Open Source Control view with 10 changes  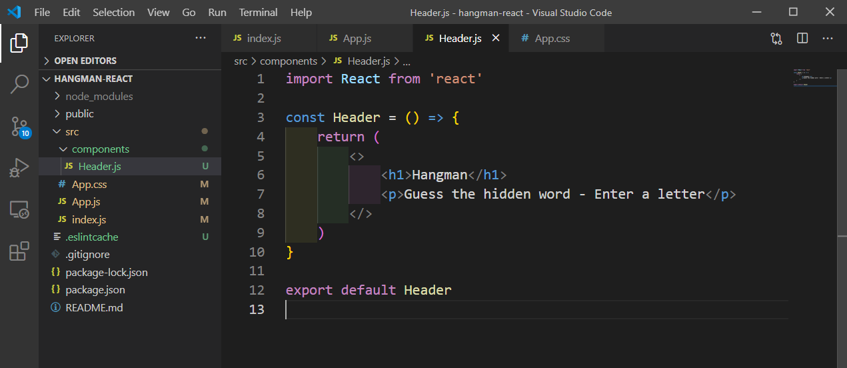point(20,126)
